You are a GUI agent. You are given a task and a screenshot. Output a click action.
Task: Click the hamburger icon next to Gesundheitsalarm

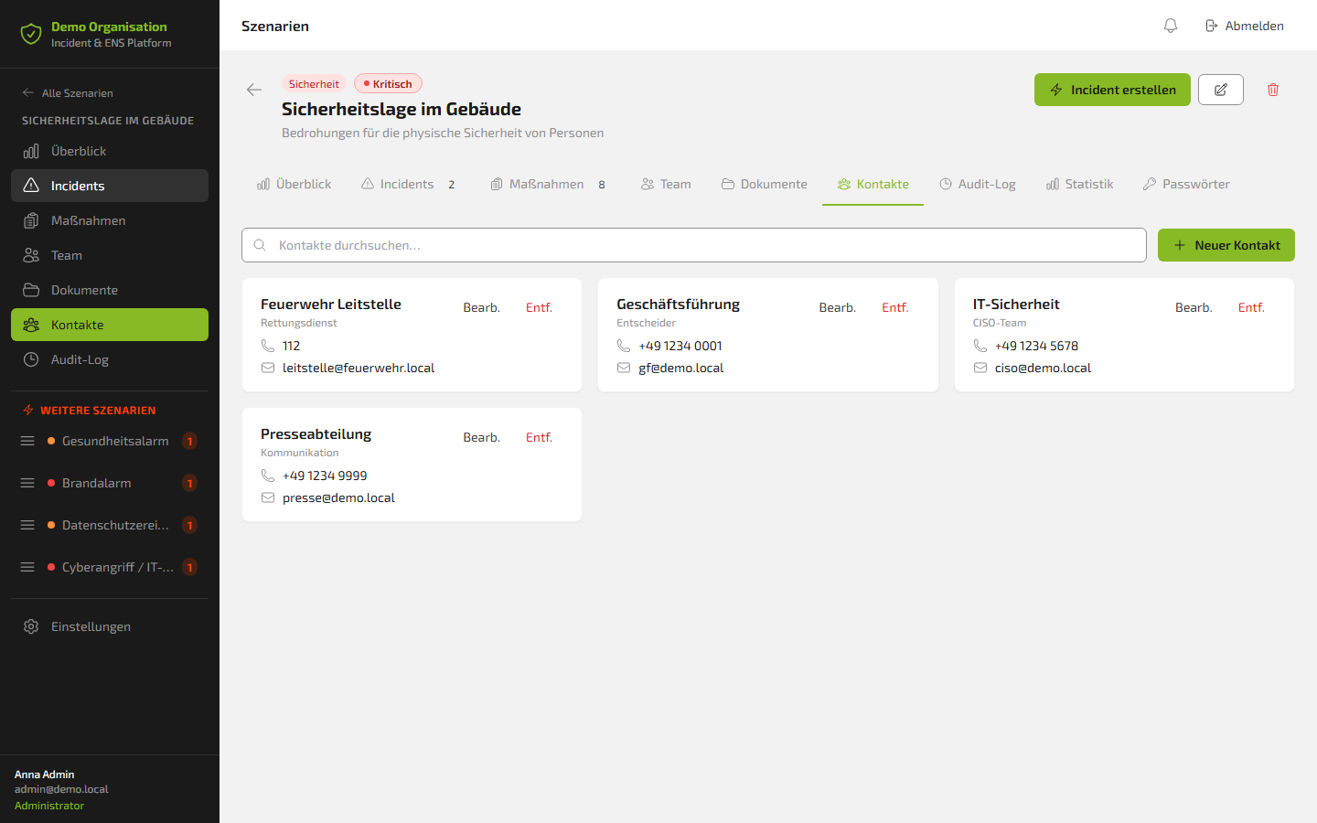(27, 441)
